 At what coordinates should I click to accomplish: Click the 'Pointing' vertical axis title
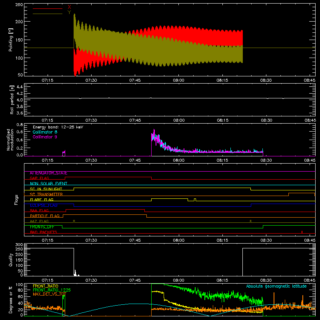[x=11, y=40]
